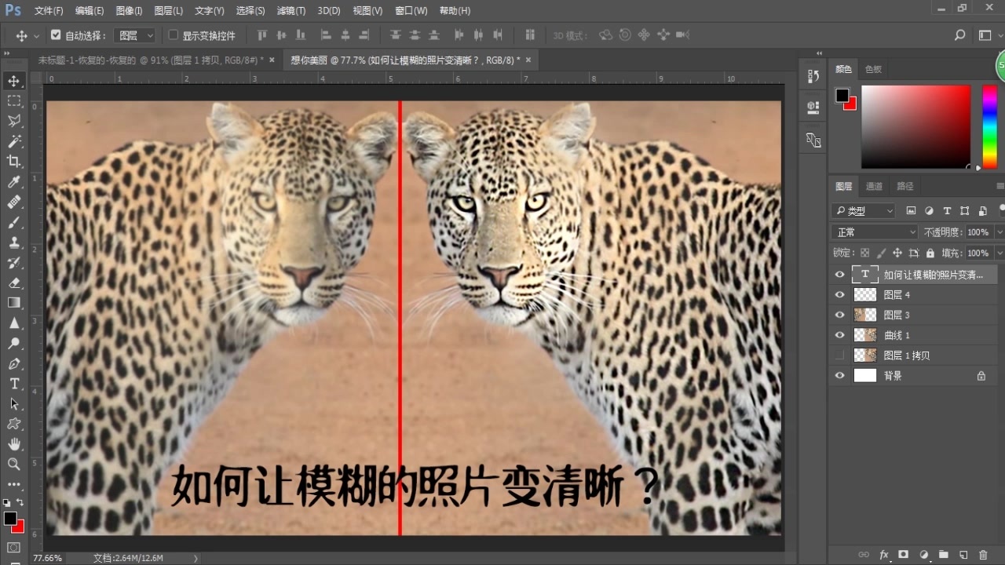Toggle Quick Mask mode icon
Image resolution: width=1005 pixels, height=565 pixels.
(x=14, y=547)
